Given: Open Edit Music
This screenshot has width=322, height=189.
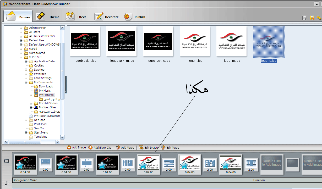Looking at the screenshot, I should point(170,148).
